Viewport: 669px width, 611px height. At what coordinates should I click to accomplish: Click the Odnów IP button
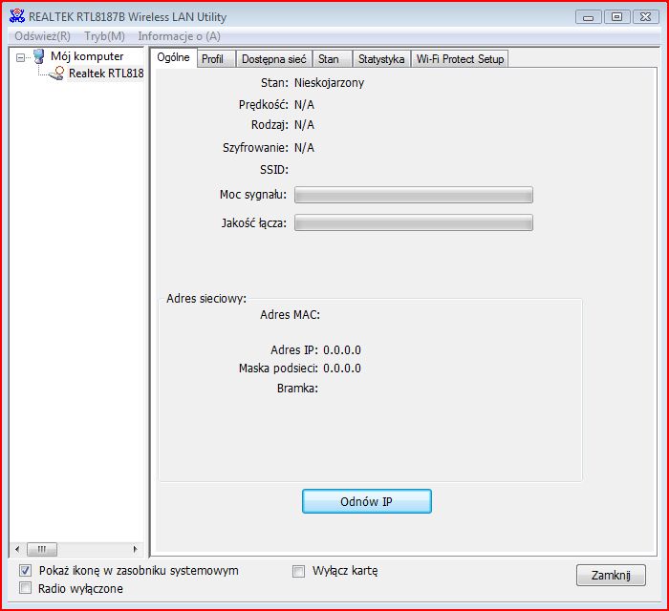pyautogui.click(x=367, y=501)
